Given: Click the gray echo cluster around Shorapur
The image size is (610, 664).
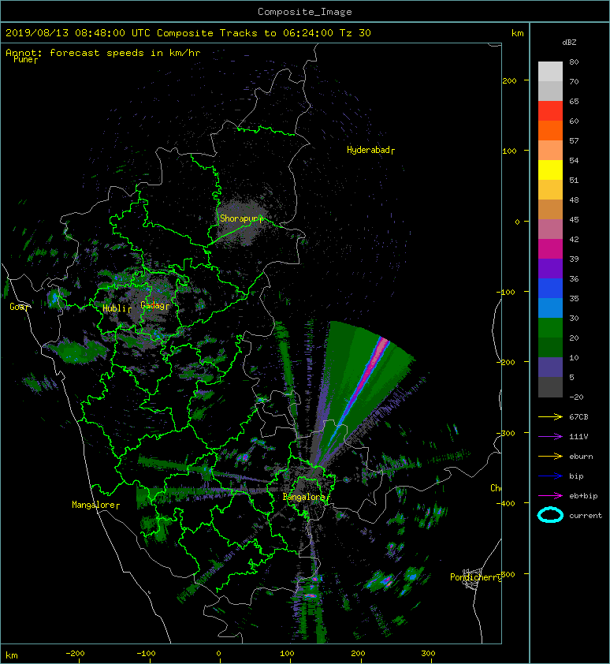Looking at the screenshot, I should pyautogui.click(x=244, y=220).
